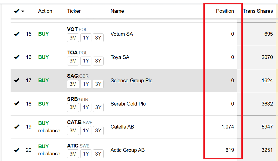Show 3M chart for SRB ticker
The width and height of the screenshot is (278, 161).
pyautogui.click(x=73, y=107)
